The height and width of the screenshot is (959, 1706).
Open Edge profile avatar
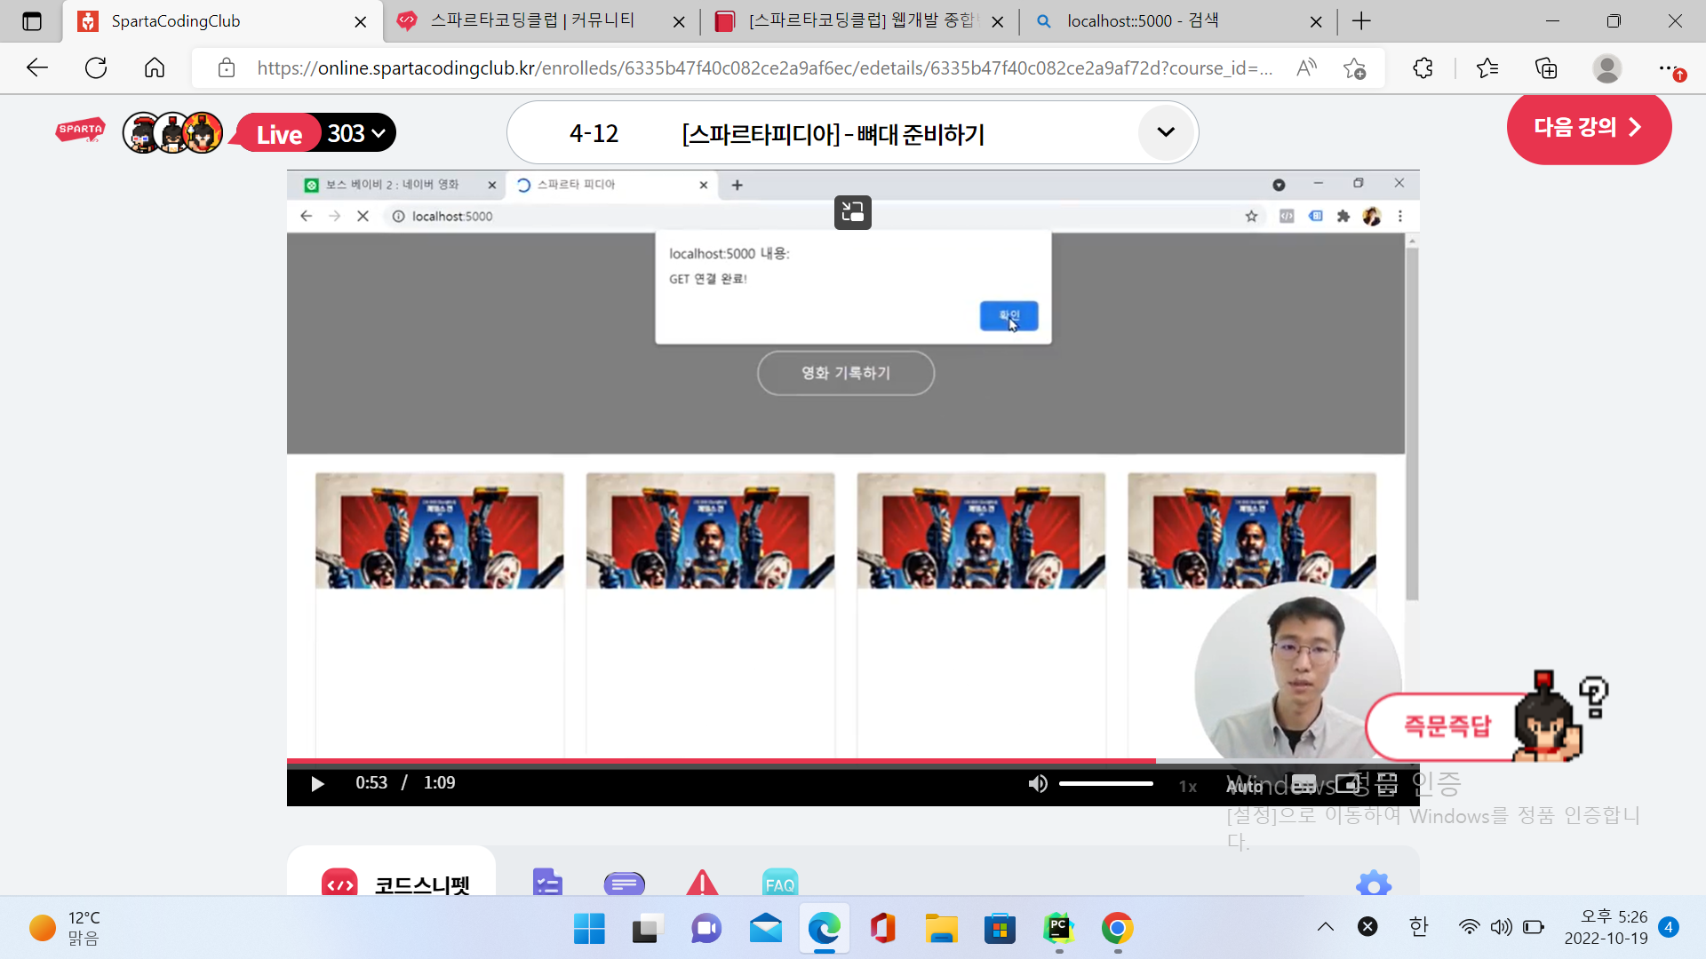[1606, 68]
